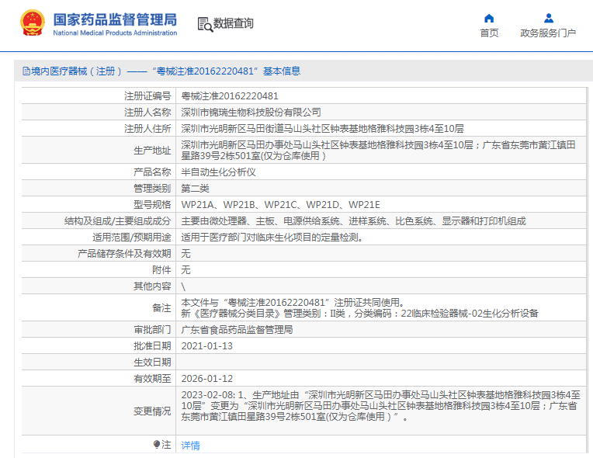
Task: Click the 其他内容 backslash value
Action: [183, 286]
